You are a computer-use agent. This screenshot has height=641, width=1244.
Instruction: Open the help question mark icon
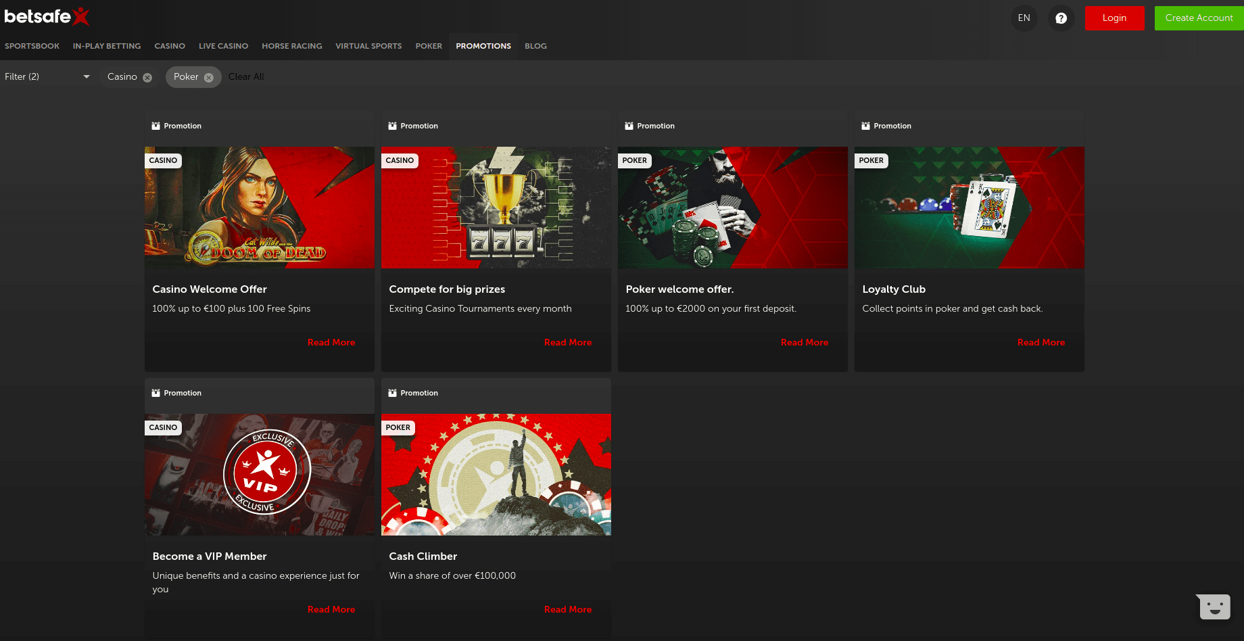(1061, 18)
